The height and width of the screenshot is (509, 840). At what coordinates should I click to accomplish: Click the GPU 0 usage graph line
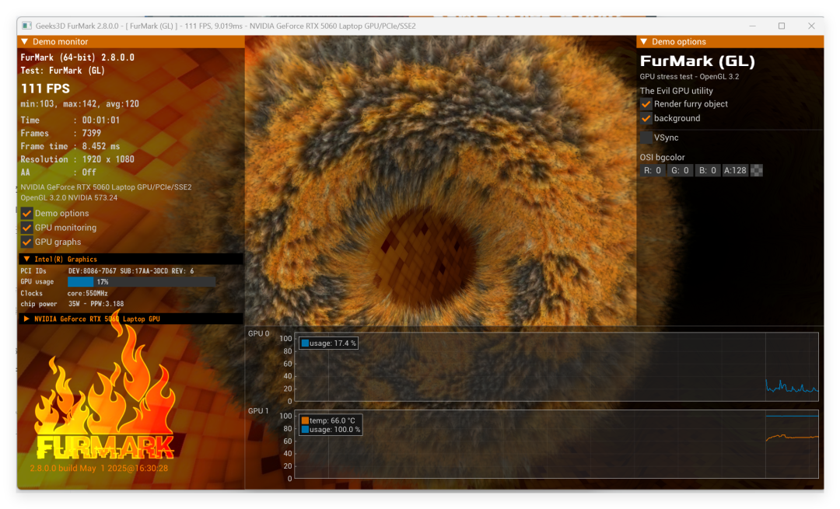tap(792, 386)
